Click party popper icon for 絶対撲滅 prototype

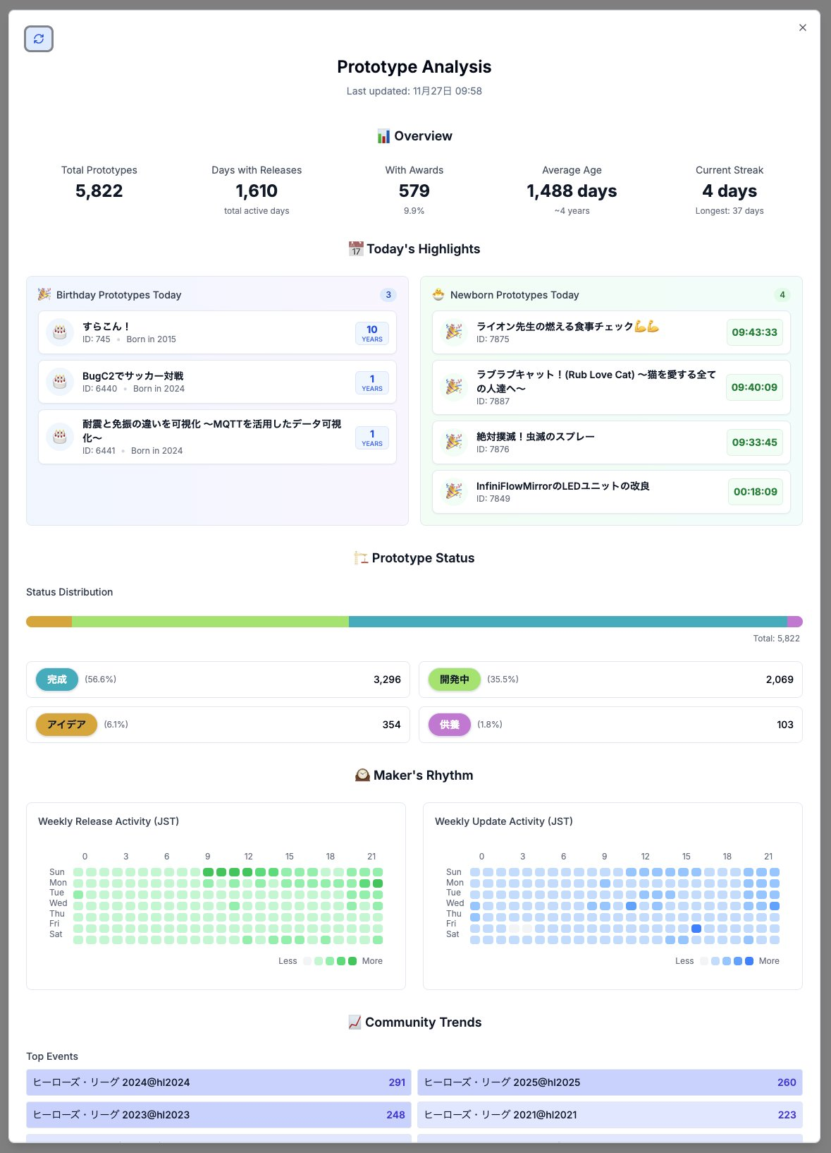pyautogui.click(x=454, y=442)
